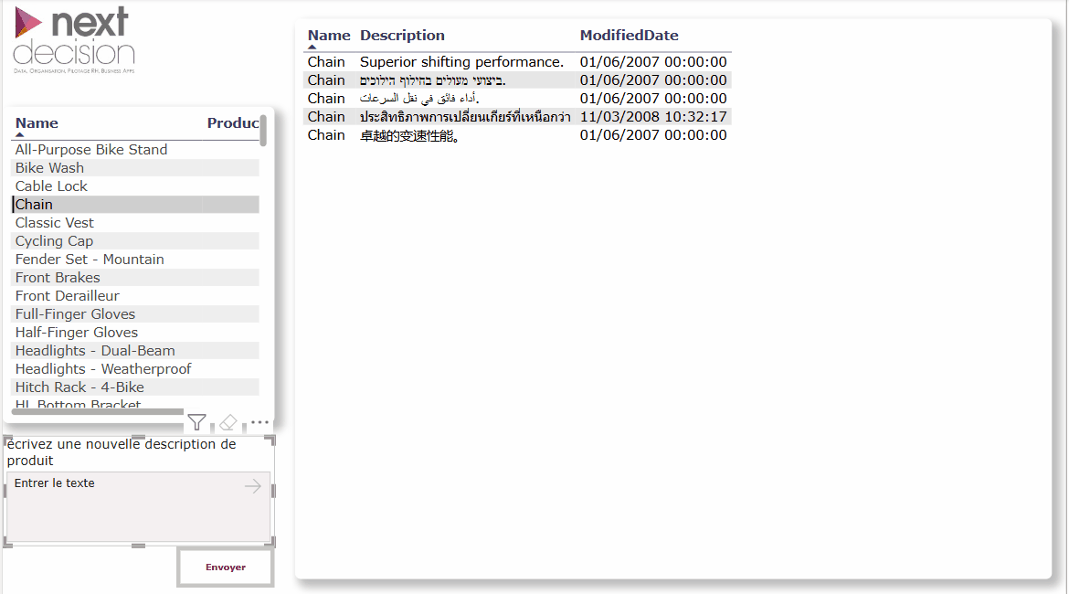Click the 'Entrer le texte' input field

(x=128, y=505)
